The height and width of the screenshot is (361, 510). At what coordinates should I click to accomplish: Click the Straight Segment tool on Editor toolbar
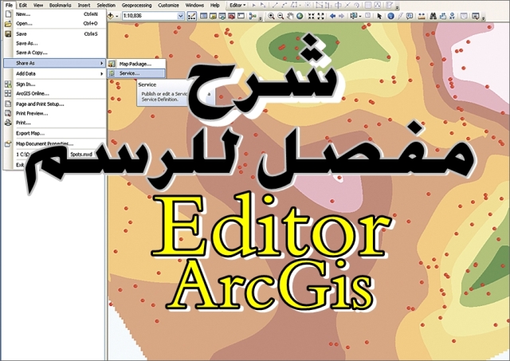(275, 6)
